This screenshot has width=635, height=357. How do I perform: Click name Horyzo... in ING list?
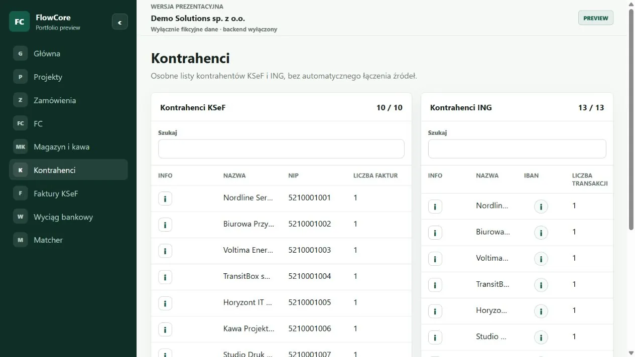[492, 310]
